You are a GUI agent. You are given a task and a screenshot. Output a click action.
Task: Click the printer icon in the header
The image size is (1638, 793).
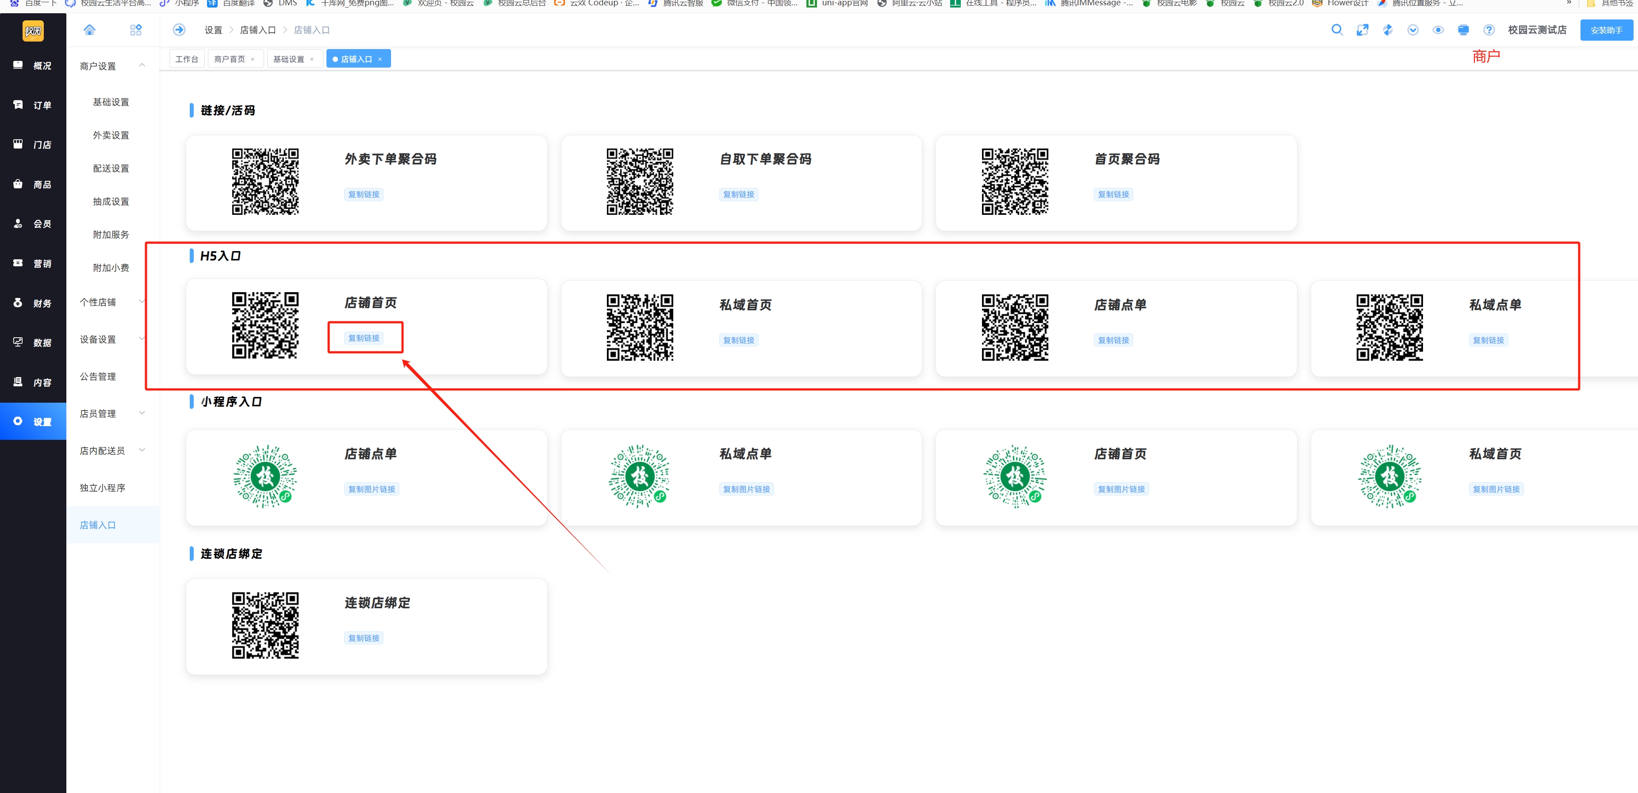coord(1463,30)
